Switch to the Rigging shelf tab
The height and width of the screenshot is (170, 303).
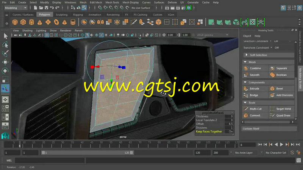click(x=78, y=15)
